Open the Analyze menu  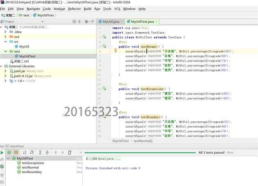click(x=59, y=9)
